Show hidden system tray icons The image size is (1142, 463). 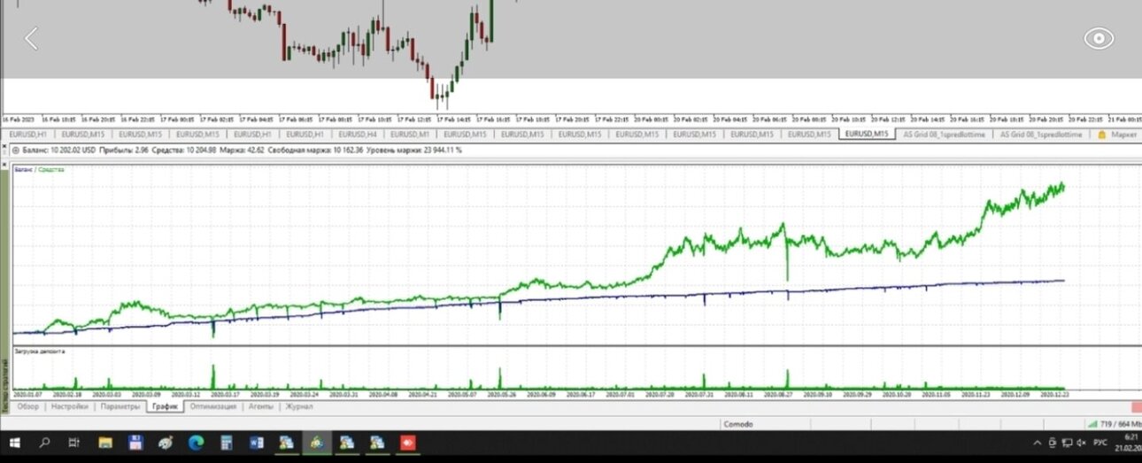pos(1038,442)
